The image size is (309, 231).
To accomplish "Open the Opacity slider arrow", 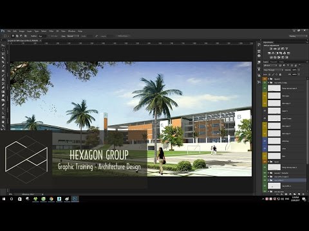I will coord(299,70).
